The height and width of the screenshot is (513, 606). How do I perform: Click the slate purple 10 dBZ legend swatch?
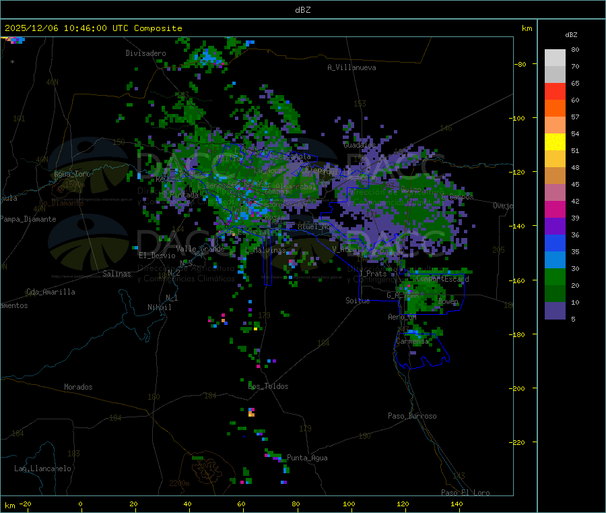click(555, 311)
